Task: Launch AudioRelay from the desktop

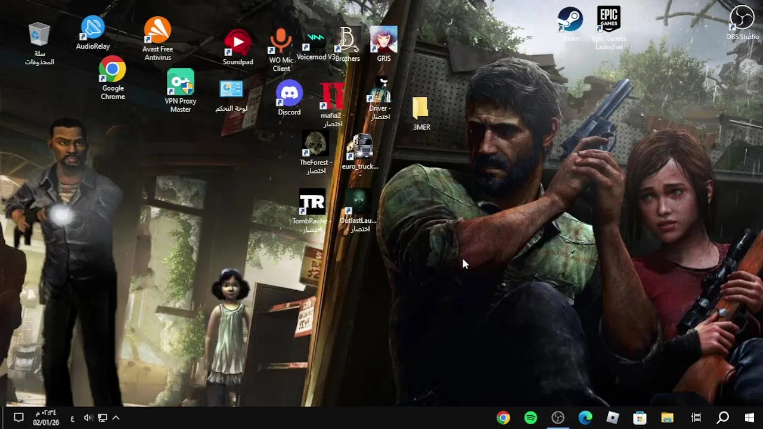Action: 92,33
